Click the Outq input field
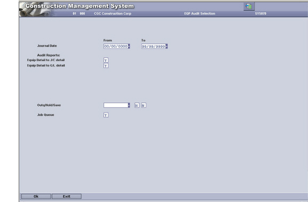 click(x=116, y=105)
